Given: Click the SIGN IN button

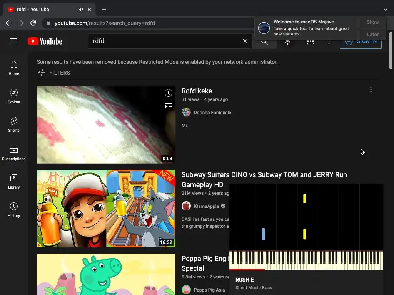Looking at the screenshot, I should [361, 41].
